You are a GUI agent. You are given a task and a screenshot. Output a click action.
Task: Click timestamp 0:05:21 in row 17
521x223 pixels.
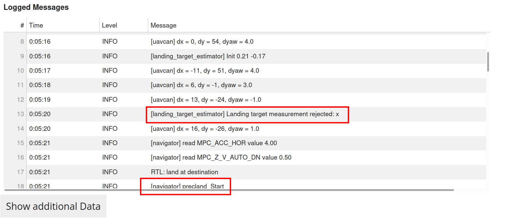(x=40, y=172)
